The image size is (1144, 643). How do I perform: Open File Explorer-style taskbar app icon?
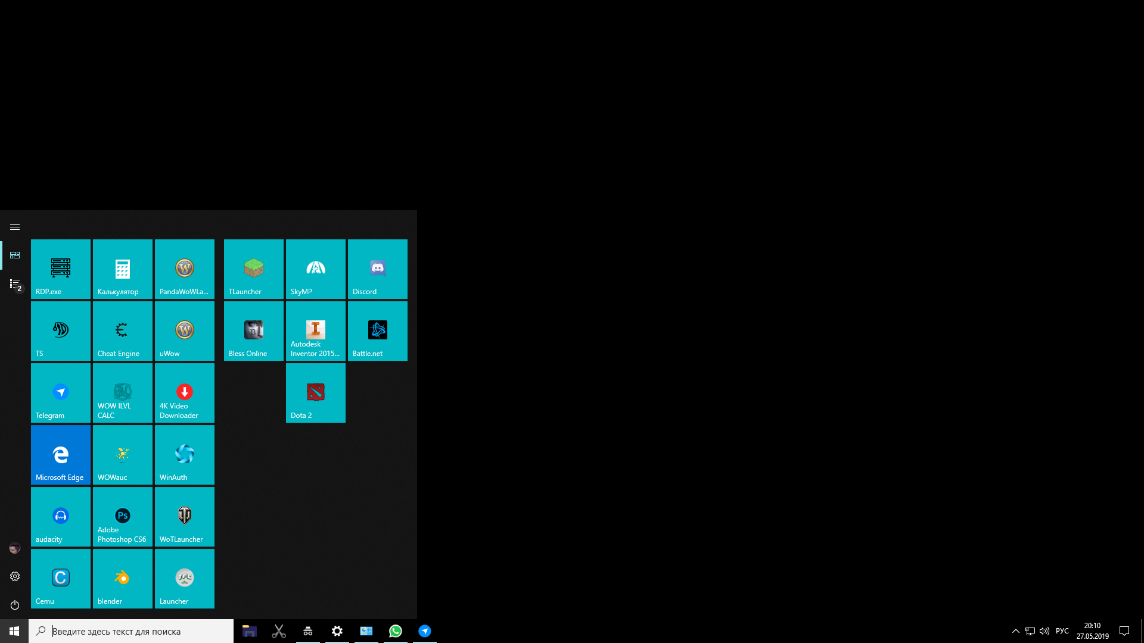[x=250, y=631]
